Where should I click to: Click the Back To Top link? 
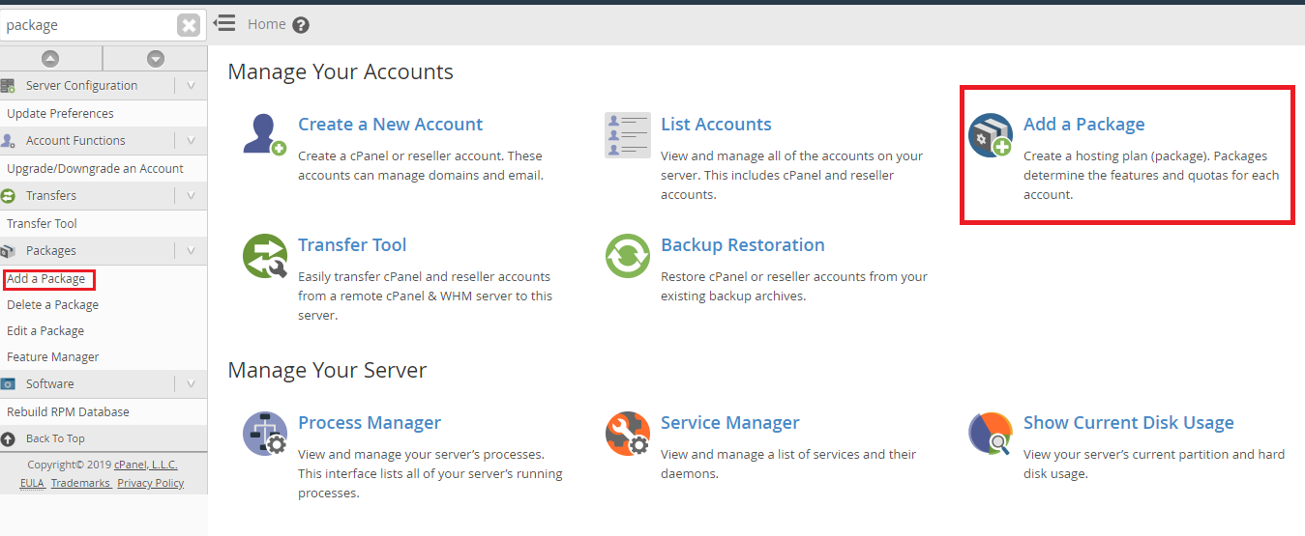[55, 438]
